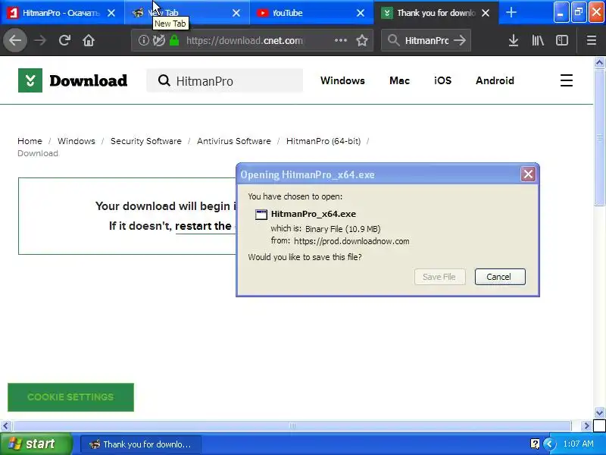This screenshot has width=606, height=455.
Task: Click the vertical scrollbar up arrow
Action: (599, 62)
